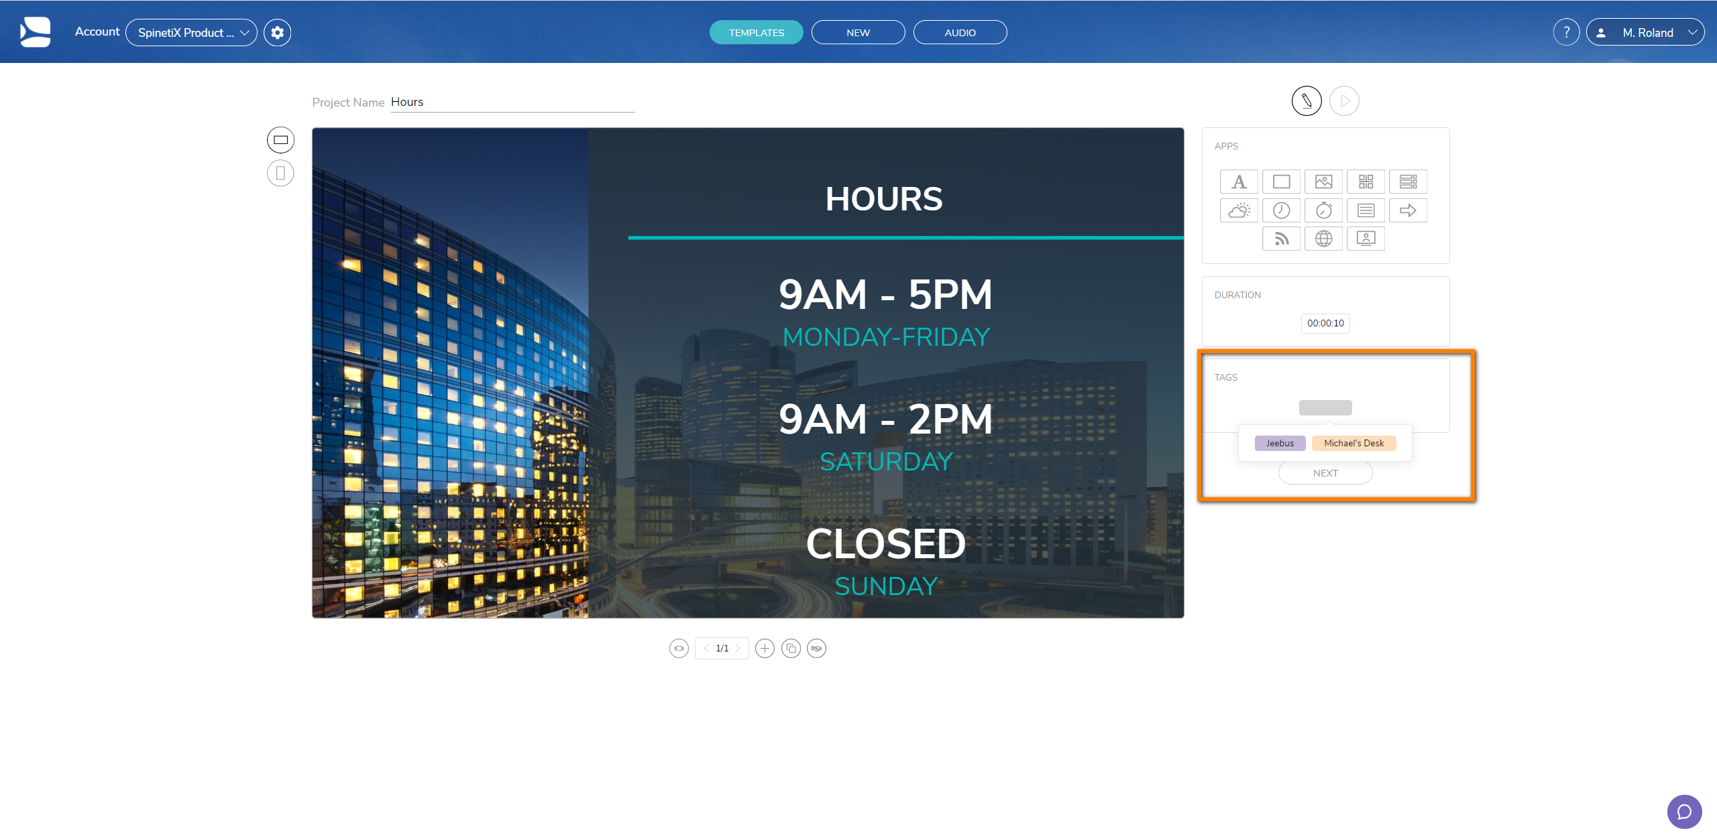The image size is (1717, 839).
Task: Open the TEMPLATES tab
Action: pos(757,32)
